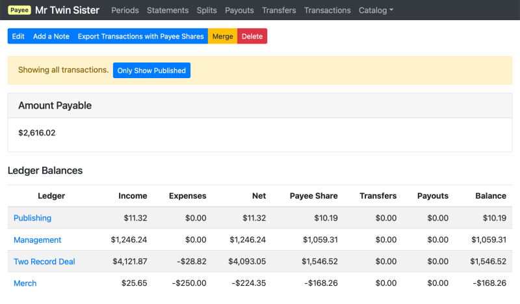Navigate to Splits in navbar
Viewport: 520px width, 304px height.
coord(207,10)
